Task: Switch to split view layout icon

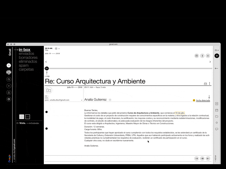Action: click(x=27, y=117)
